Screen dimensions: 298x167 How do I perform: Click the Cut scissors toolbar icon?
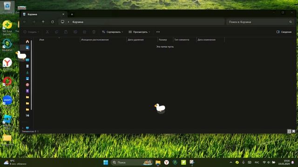click(47, 32)
